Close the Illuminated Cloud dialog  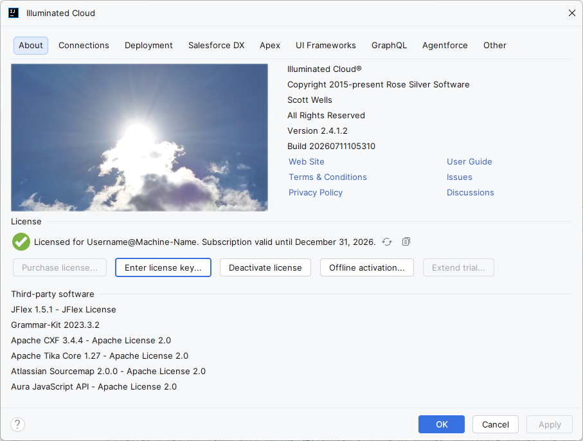click(x=572, y=13)
